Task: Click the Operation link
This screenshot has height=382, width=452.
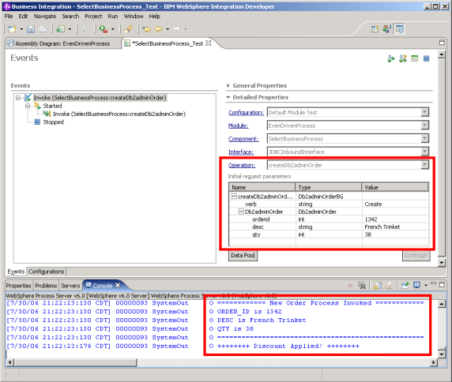Action: coord(242,165)
